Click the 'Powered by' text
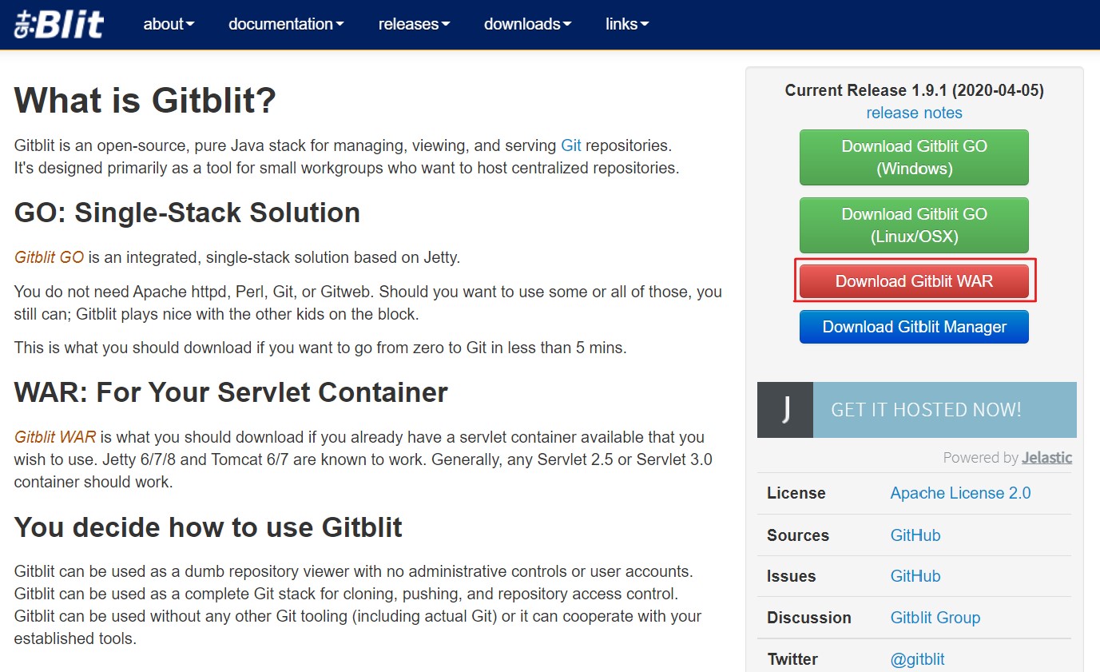 tap(980, 458)
